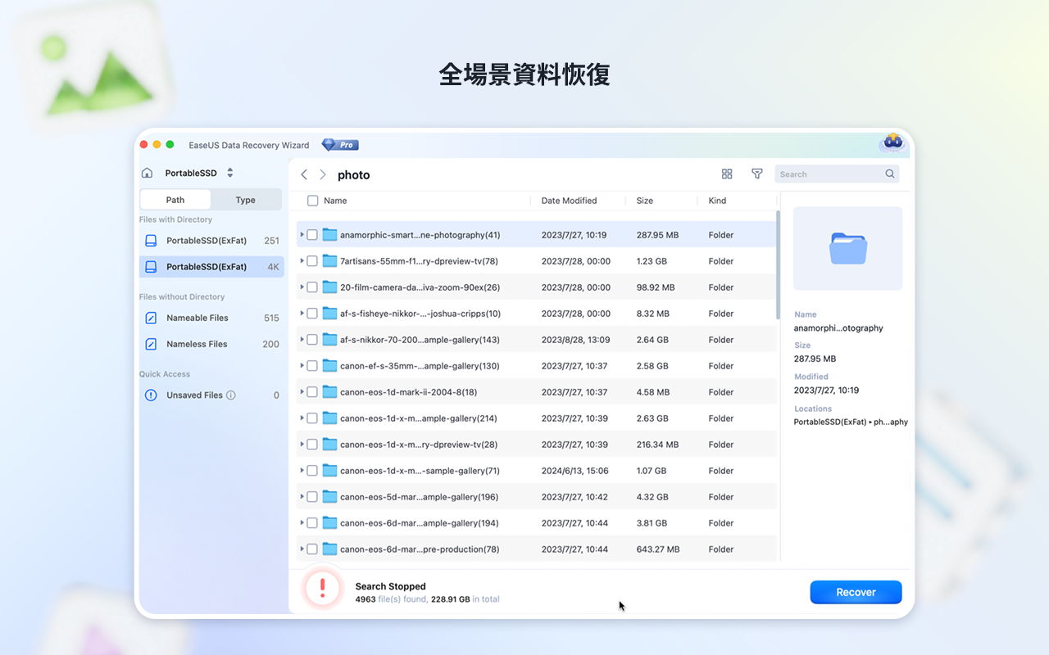Click the folder preview thumbnail
1049x655 pixels.
coord(847,248)
